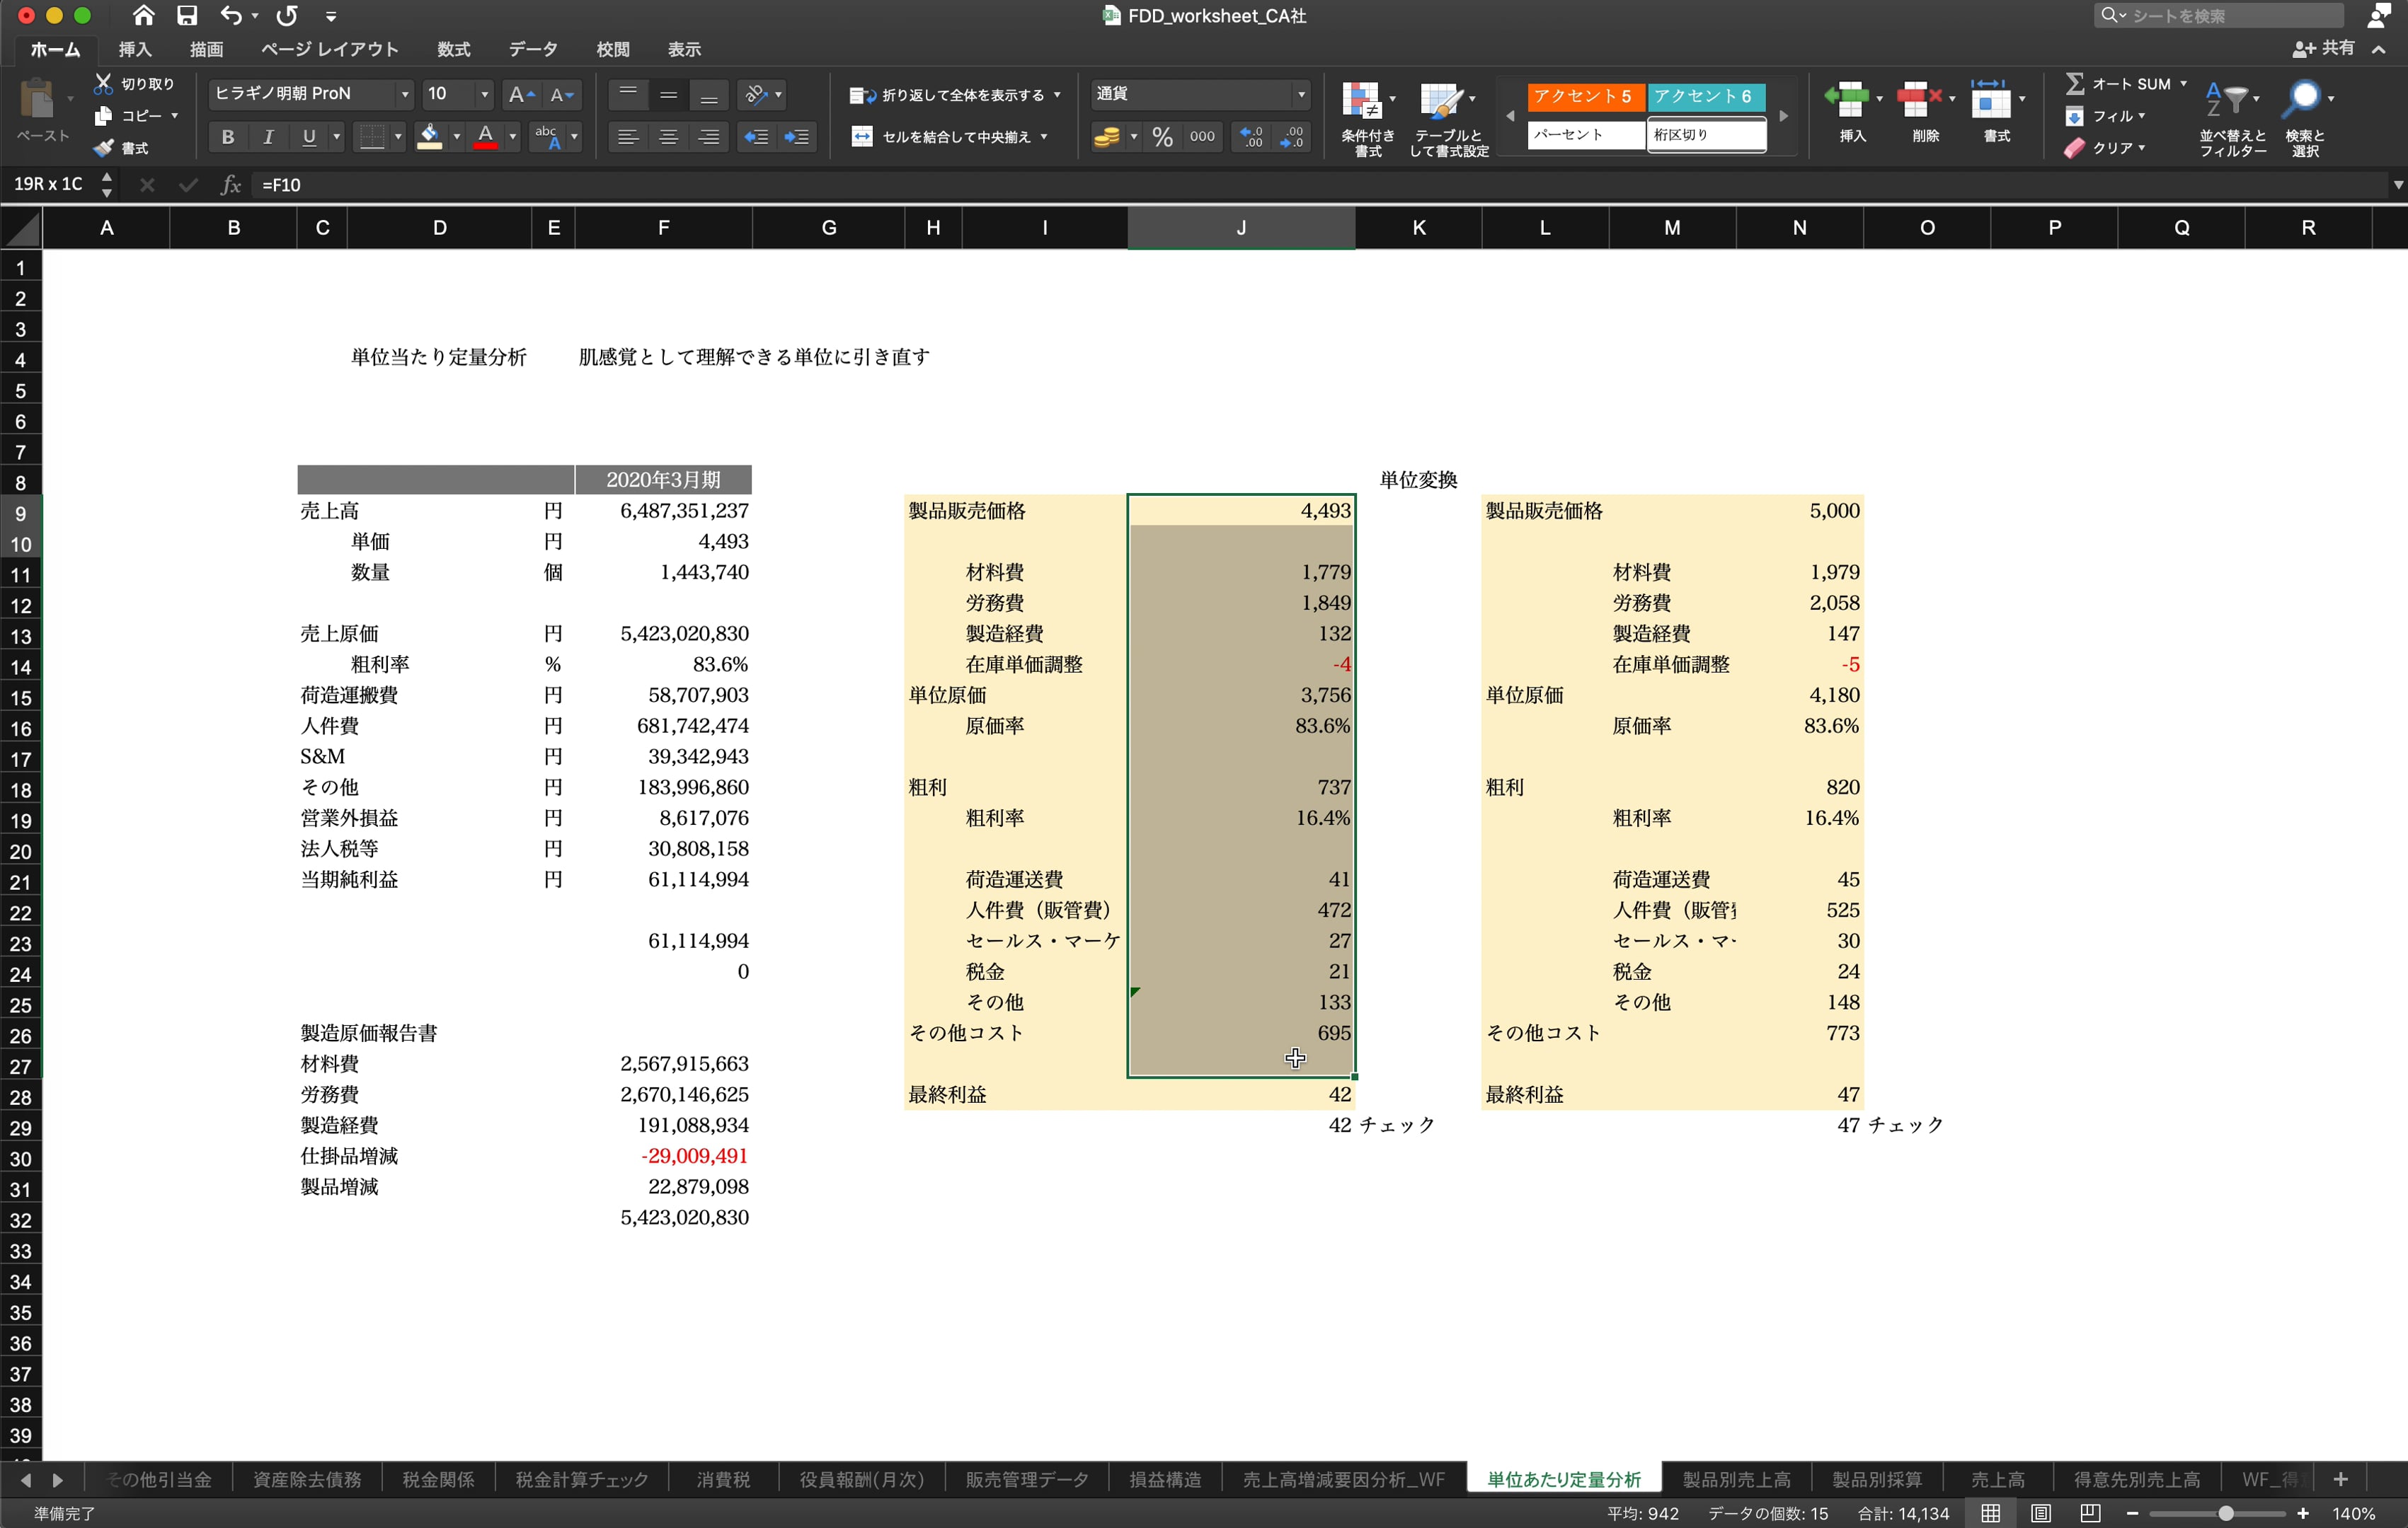
Task: Click the Find and Select magnifier icon
Action: point(2303,99)
